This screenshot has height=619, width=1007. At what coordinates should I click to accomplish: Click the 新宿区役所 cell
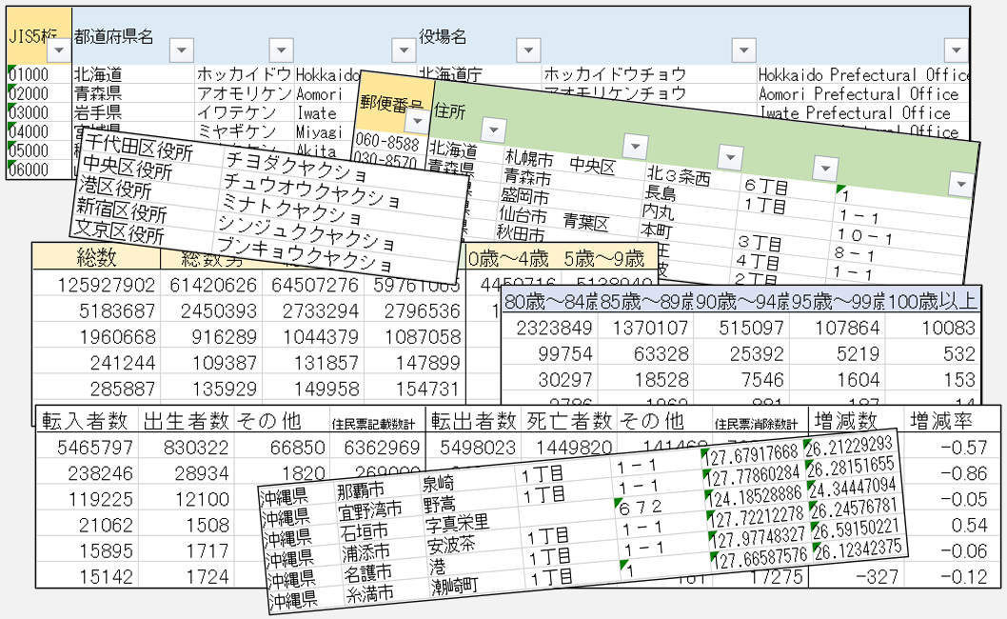click(x=122, y=210)
